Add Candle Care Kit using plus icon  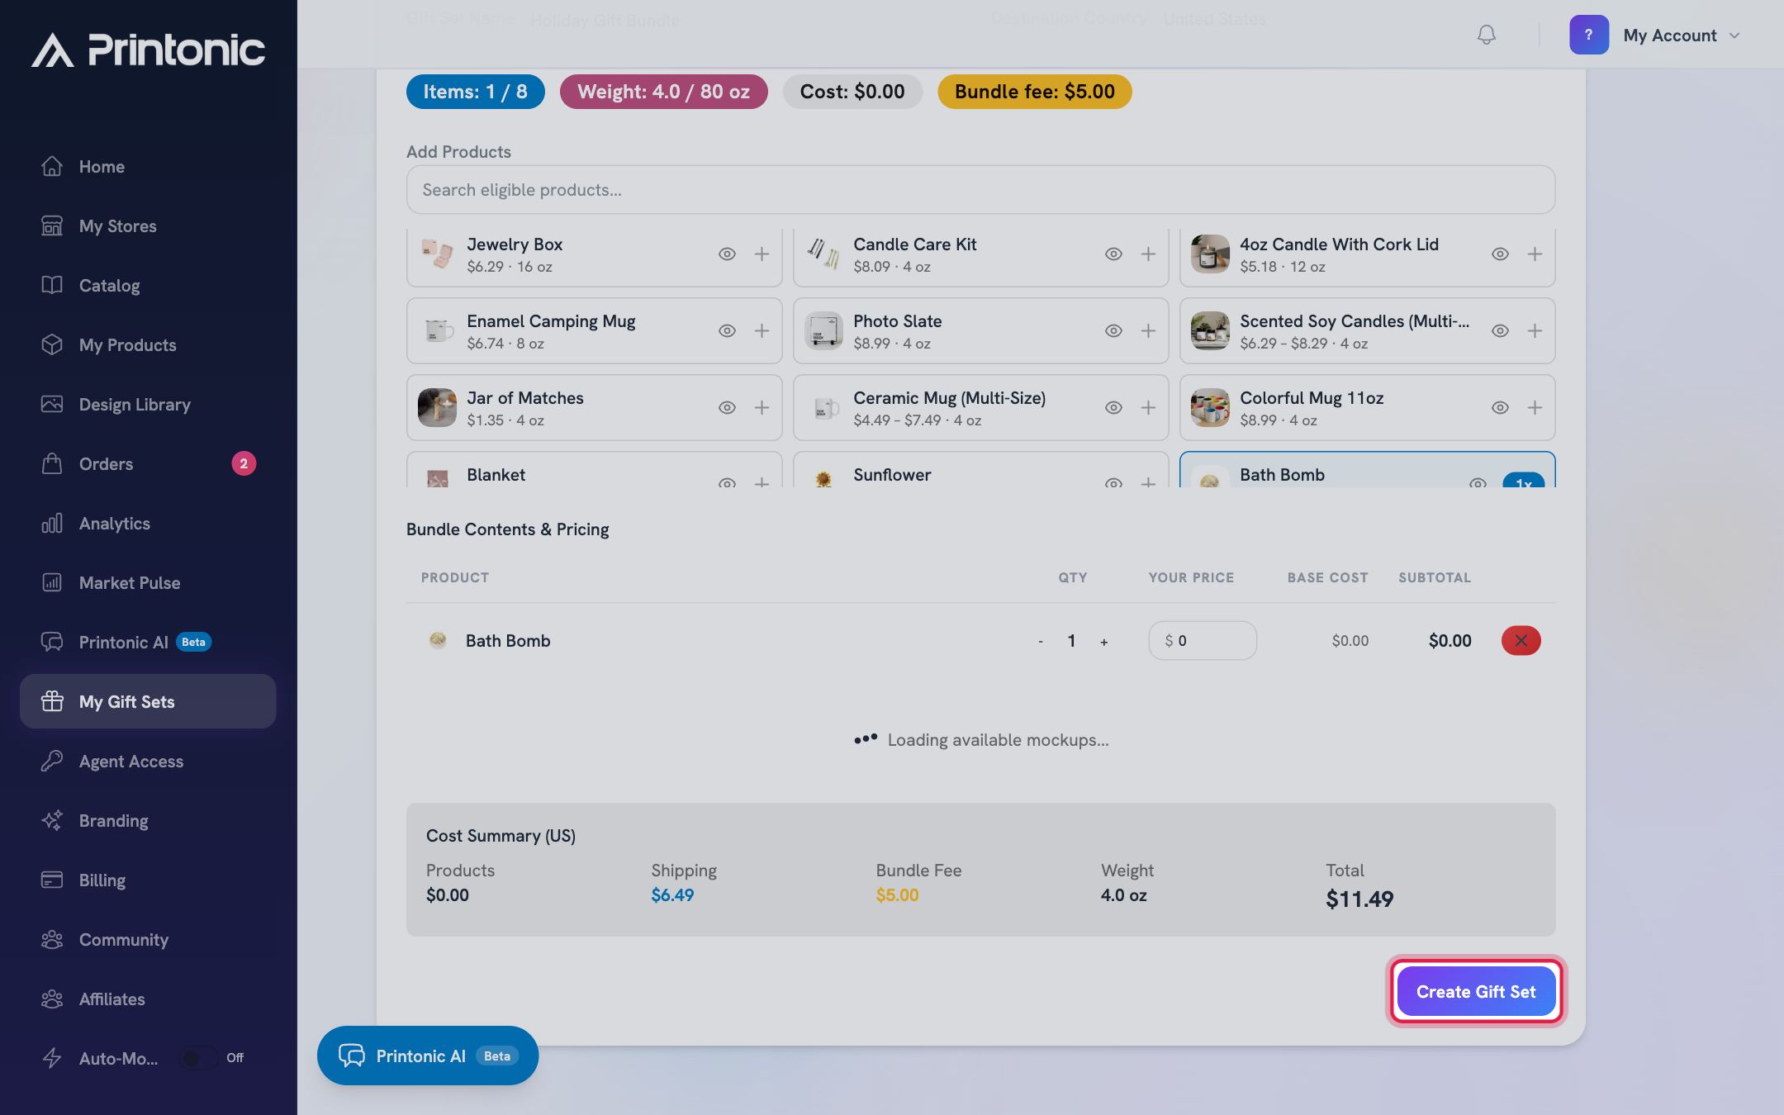coord(1148,254)
